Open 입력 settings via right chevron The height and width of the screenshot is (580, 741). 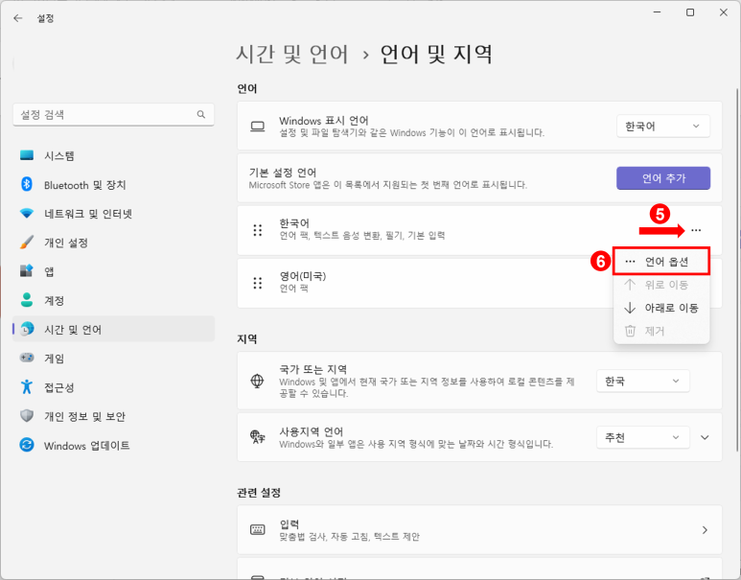[705, 530]
